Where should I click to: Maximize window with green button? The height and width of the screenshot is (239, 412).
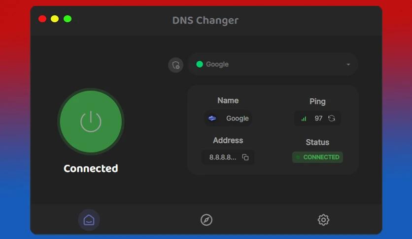click(x=68, y=19)
